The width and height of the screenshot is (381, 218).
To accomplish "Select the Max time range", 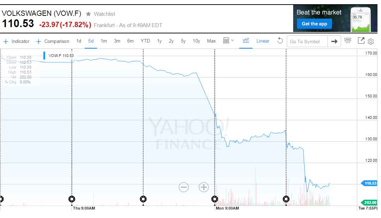I will (211, 41).
